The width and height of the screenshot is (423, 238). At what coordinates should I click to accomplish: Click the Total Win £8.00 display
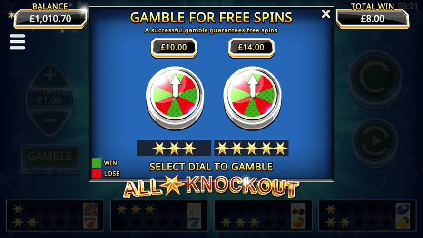(x=373, y=19)
